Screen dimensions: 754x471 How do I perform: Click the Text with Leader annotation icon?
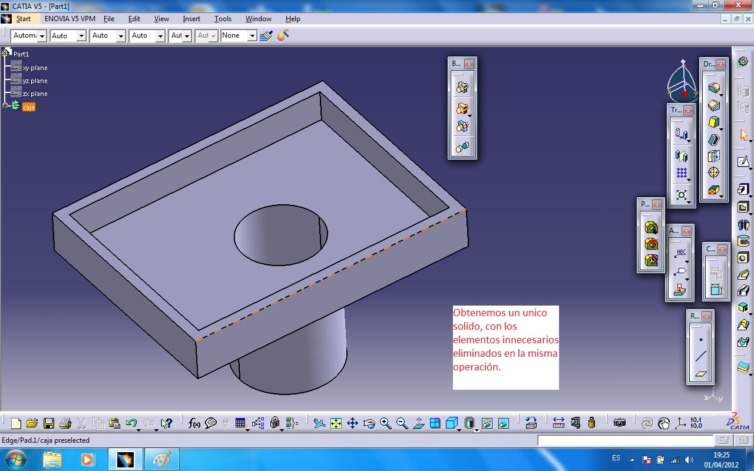[681, 254]
